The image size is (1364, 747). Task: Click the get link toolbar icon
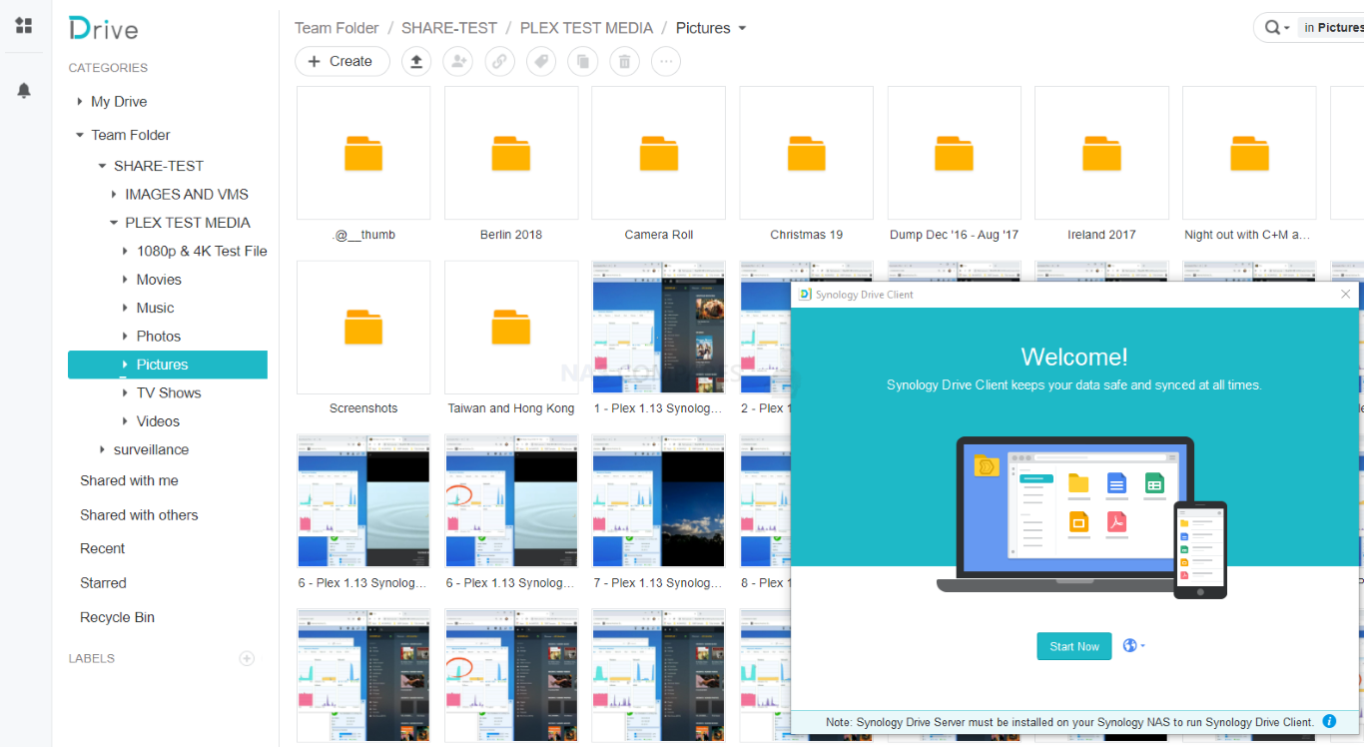[x=500, y=61]
